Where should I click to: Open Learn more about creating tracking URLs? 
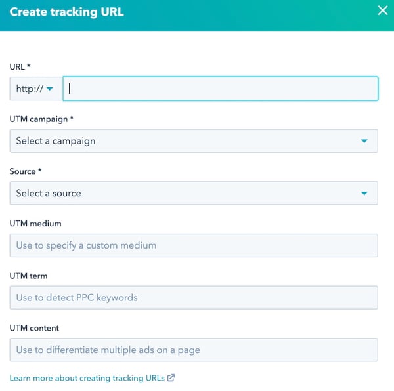click(87, 378)
